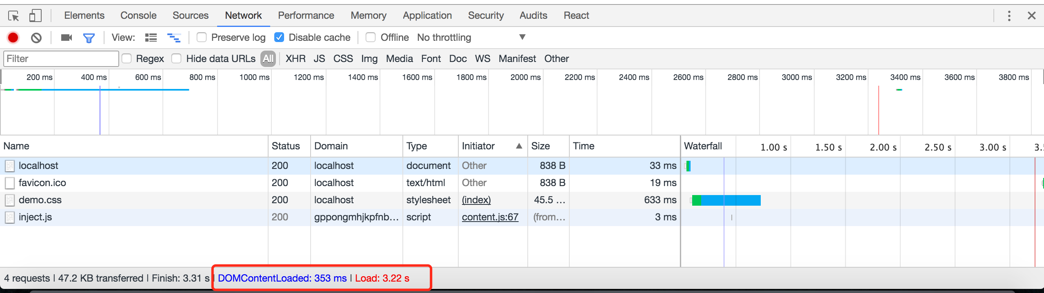Clear the network log
This screenshot has height=293, width=1044.
coord(36,38)
